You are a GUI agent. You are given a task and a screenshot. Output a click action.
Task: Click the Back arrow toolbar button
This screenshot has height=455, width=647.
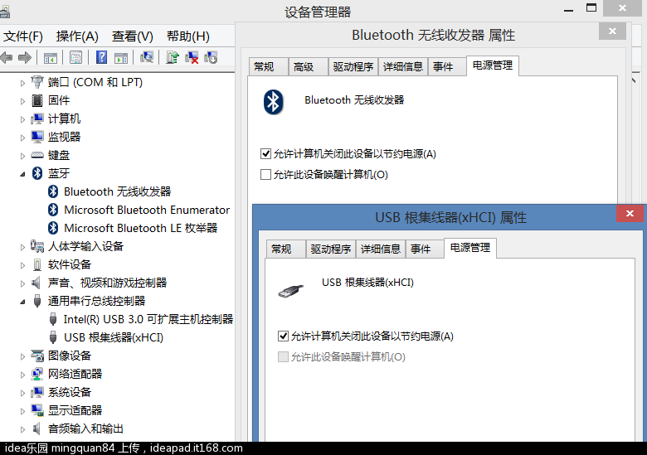click(6, 57)
